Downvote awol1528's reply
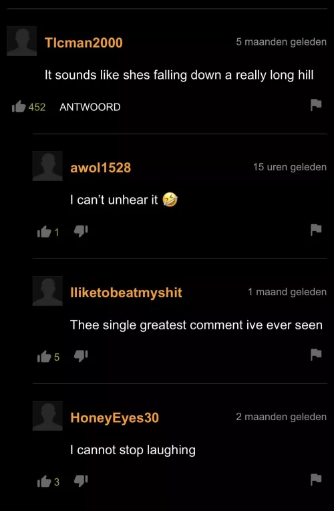 [x=81, y=231]
